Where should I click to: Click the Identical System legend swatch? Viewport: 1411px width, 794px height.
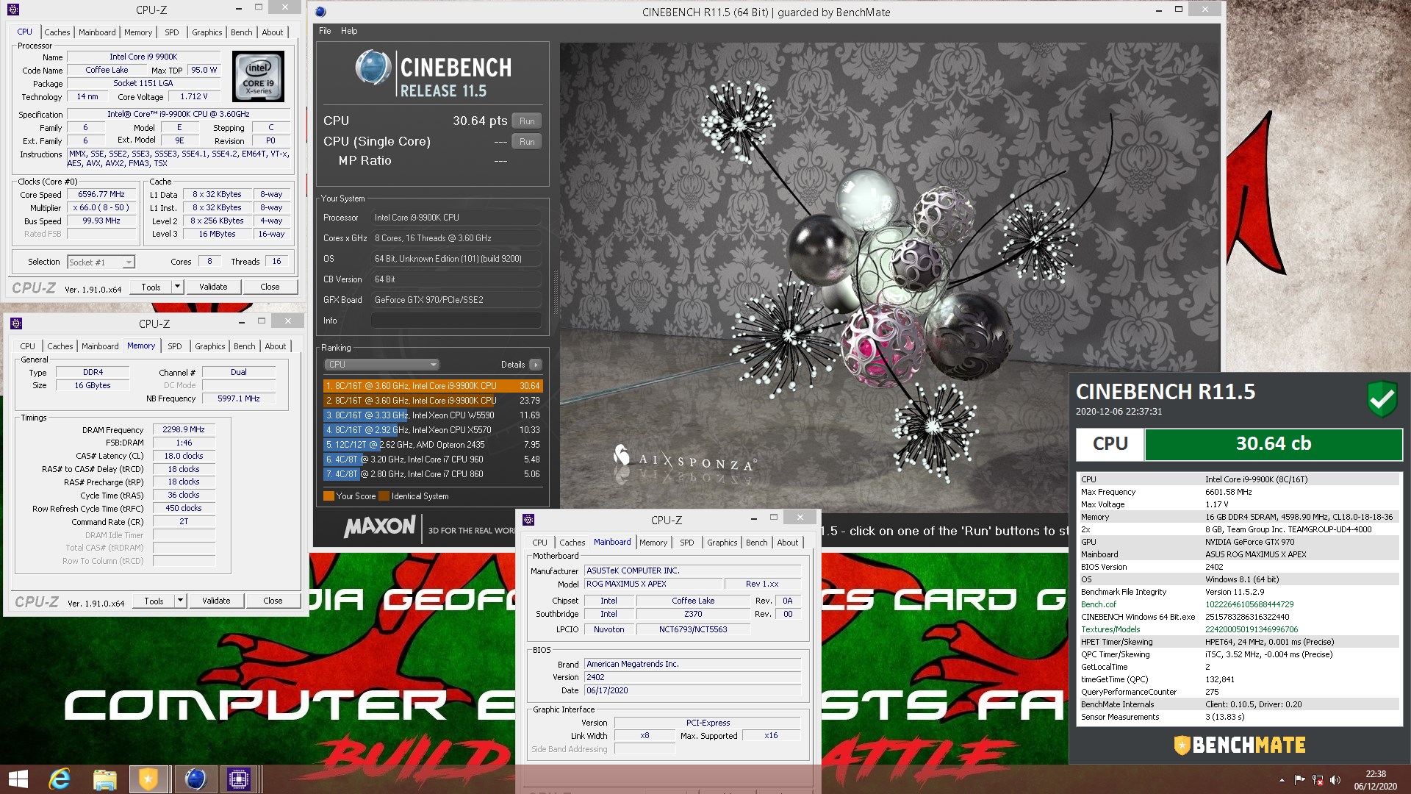coord(384,496)
